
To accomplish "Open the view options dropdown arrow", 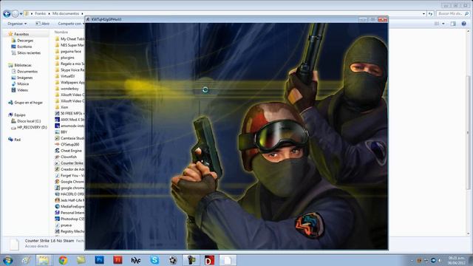I will [x=443, y=24].
